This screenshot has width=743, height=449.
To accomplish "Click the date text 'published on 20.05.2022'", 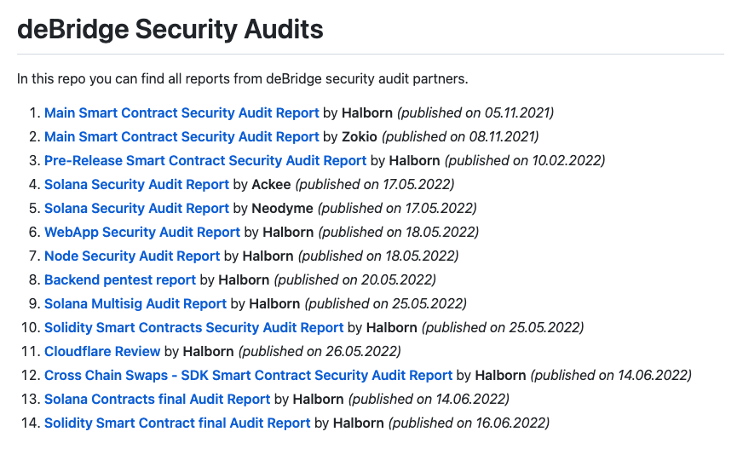I will click(355, 280).
